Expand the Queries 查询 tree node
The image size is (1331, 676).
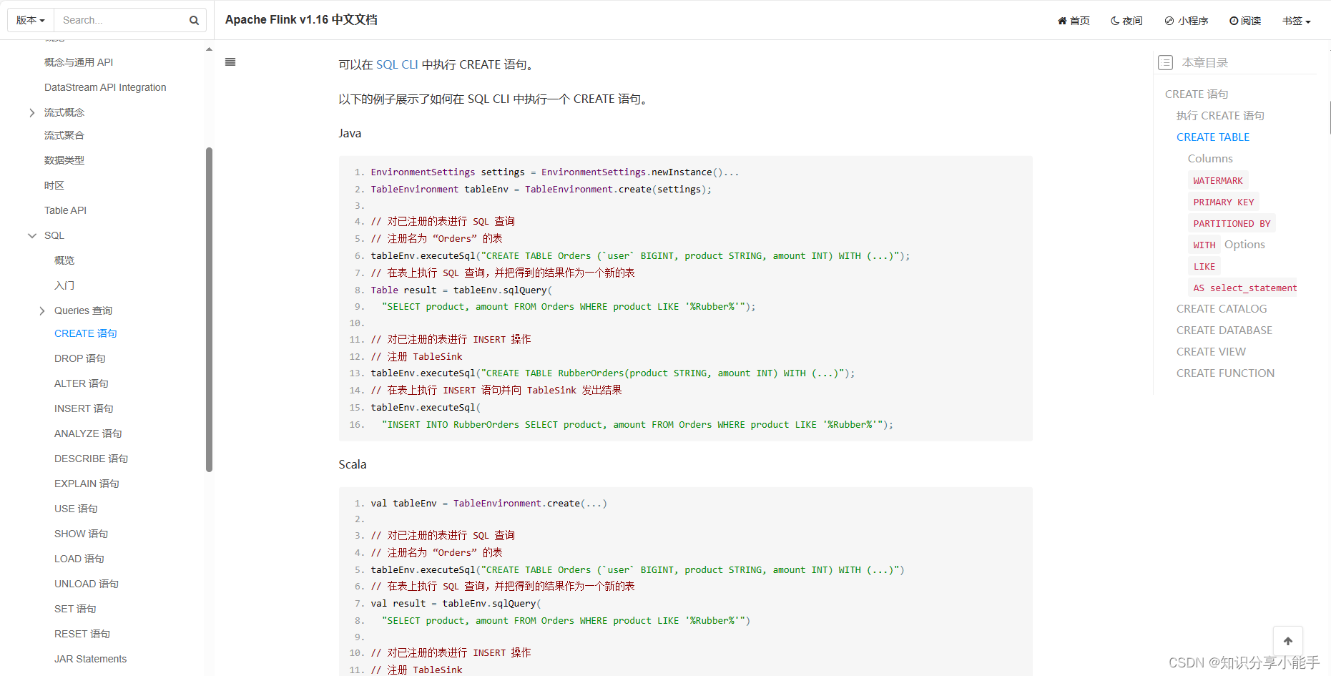[x=42, y=310]
